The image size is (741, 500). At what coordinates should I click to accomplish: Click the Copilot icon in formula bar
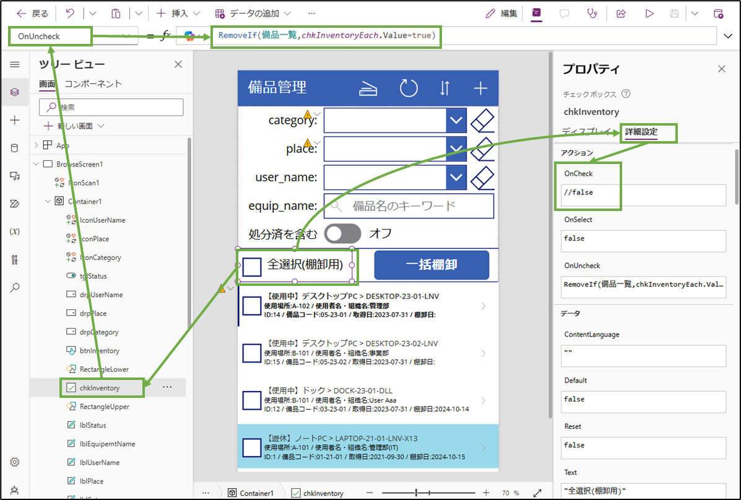click(189, 36)
